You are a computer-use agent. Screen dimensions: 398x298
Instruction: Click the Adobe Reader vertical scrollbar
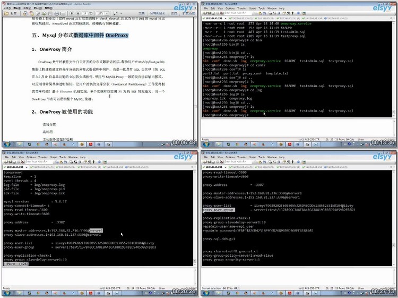point(195,79)
